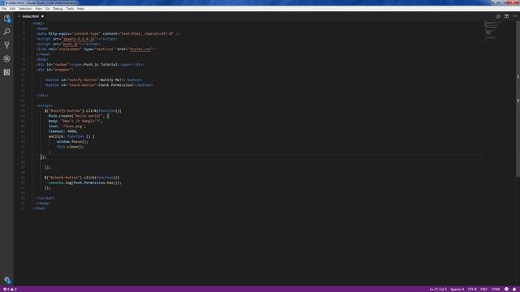Viewport: 520px width, 292px height.
Task: Click the feedback smiley in status bar
Action: tap(506, 289)
